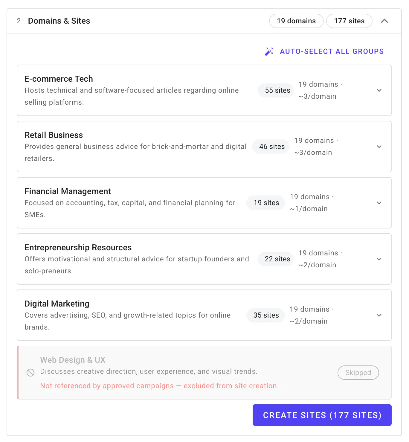The width and height of the screenshot is (409, 442).
Task: Expand the Retail Business group chevron
Action: pyautogui.click(x=379, y=147)
